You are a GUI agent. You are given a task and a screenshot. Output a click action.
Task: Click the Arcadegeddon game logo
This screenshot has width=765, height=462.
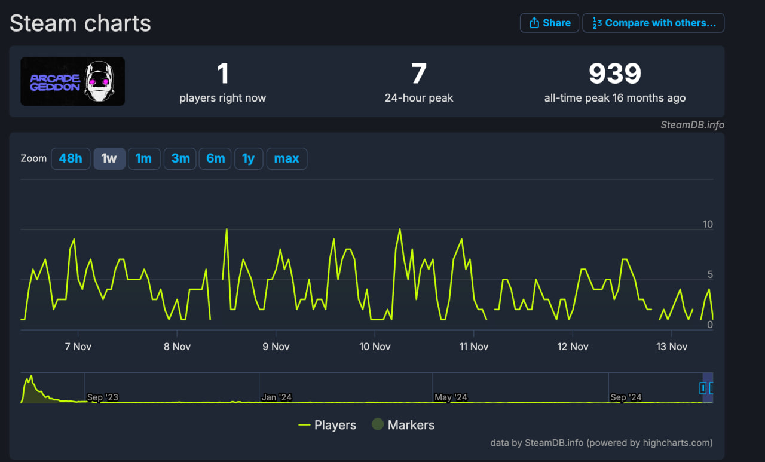[x=73, y=81]
